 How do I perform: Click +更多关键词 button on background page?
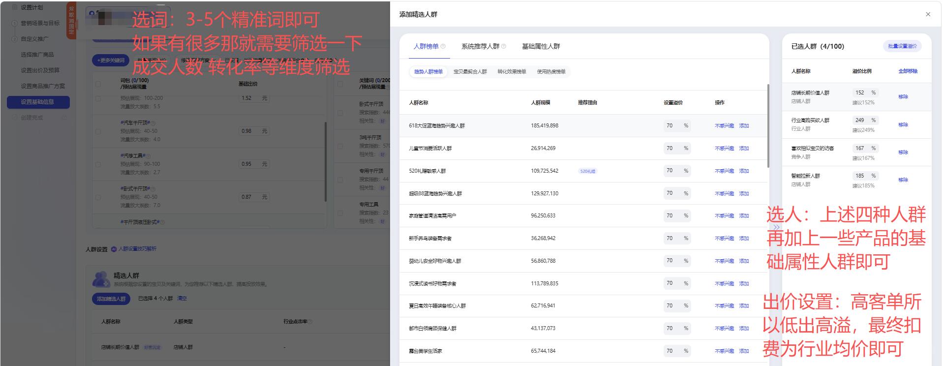pos(111,60)
